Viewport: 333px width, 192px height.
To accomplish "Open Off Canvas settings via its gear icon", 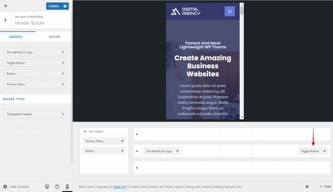I will point(85,131).
